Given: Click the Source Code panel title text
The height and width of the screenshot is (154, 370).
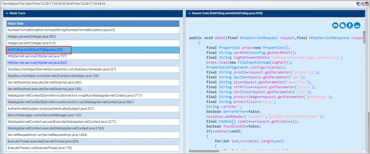Looking at the screenshot, I should pos(227,13).
